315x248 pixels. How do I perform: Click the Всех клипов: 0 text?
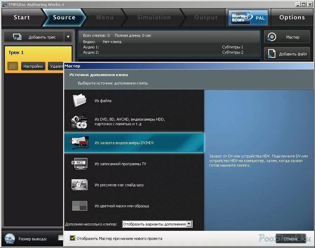point(96,35)
